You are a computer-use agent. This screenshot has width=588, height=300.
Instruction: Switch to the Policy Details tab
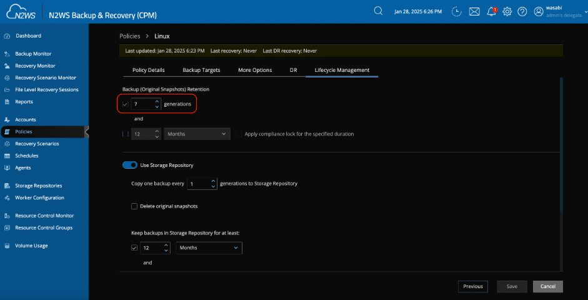149,70
